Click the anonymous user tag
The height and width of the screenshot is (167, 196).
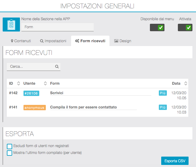pyautogui.click(x=35, y=108)
